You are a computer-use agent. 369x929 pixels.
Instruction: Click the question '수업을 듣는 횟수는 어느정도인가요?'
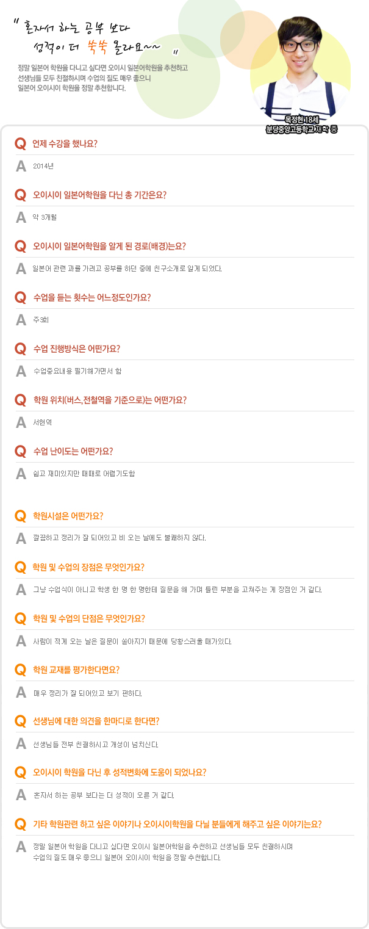click(x=91, y=298)
